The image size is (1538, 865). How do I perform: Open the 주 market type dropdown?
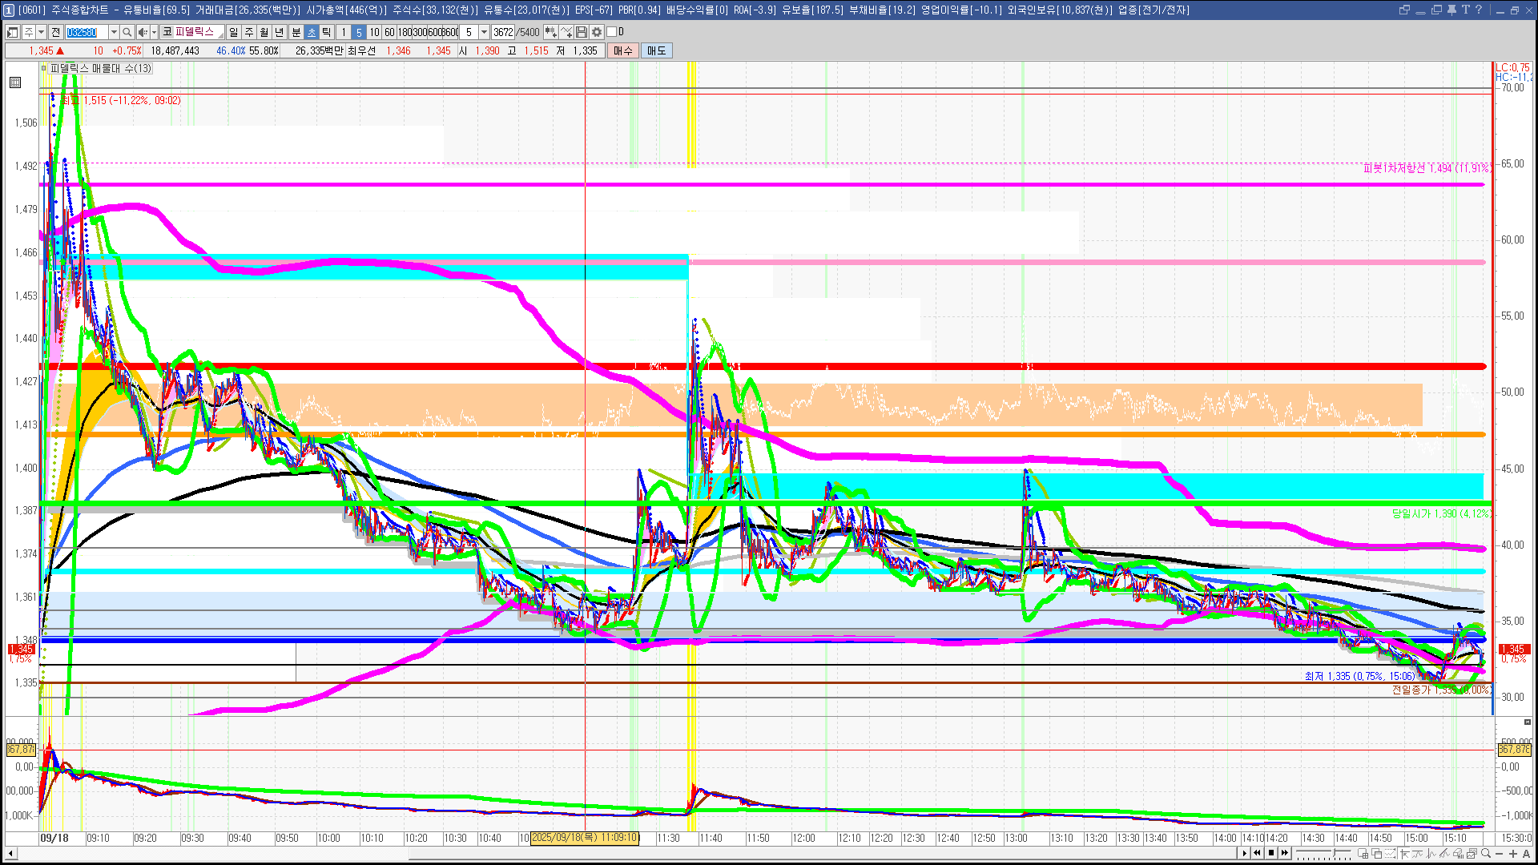[41, 32]
